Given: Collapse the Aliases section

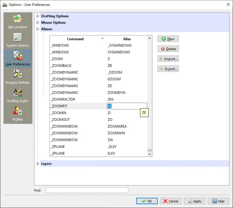Looking at the screenshot, I should (x=38, y=29).
